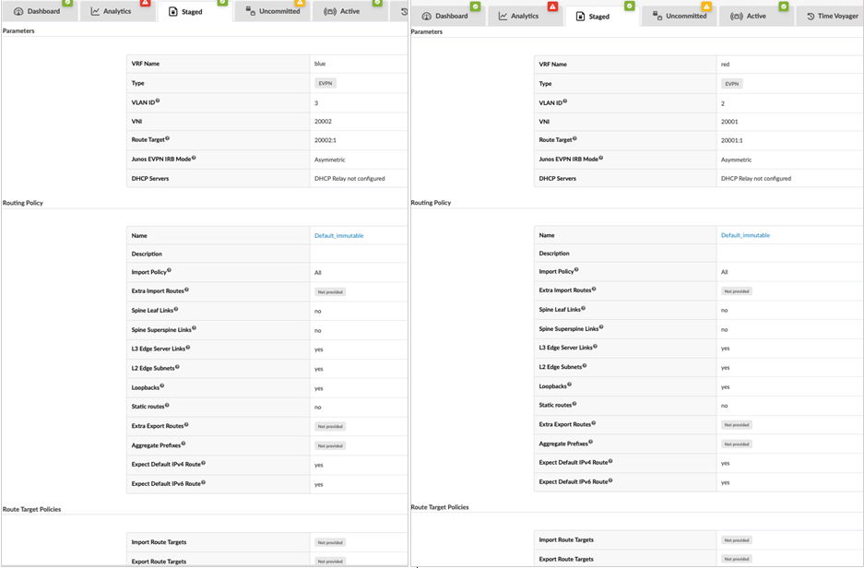Click the green check badge on blue panel's Dashboard tab
Image resolution: width=864 pixels, height=568 pixels.
tap(67, 3)
